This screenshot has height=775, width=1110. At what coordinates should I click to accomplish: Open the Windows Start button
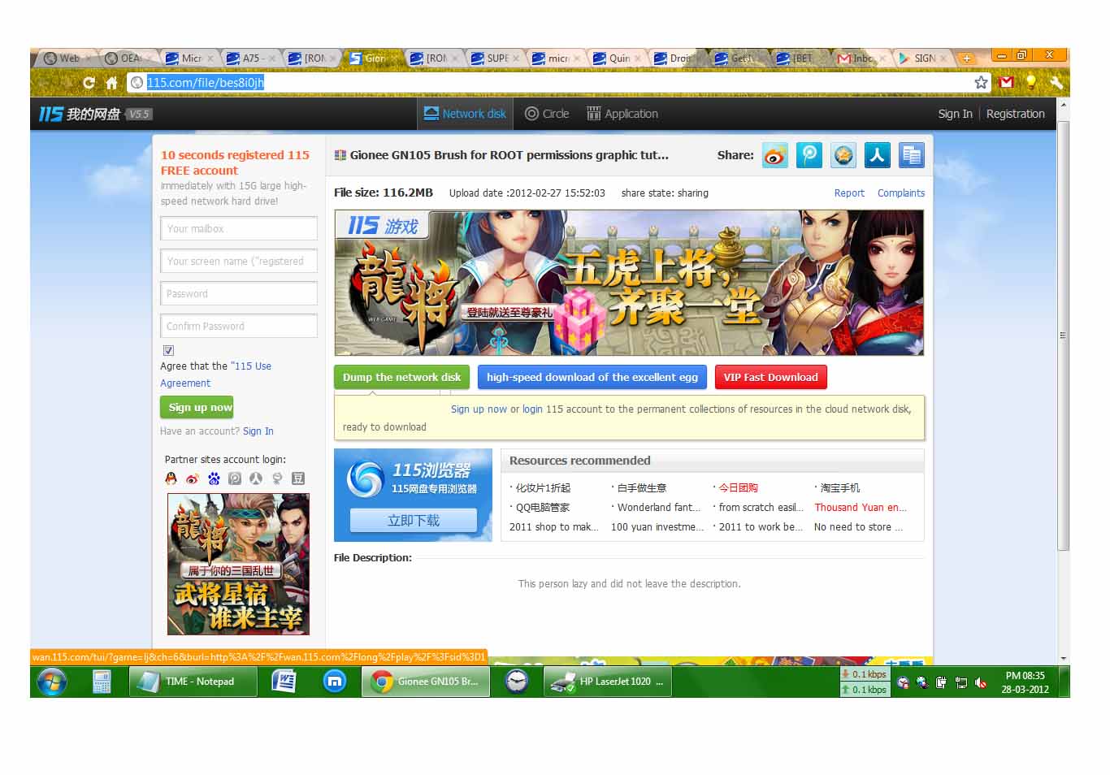52,682
